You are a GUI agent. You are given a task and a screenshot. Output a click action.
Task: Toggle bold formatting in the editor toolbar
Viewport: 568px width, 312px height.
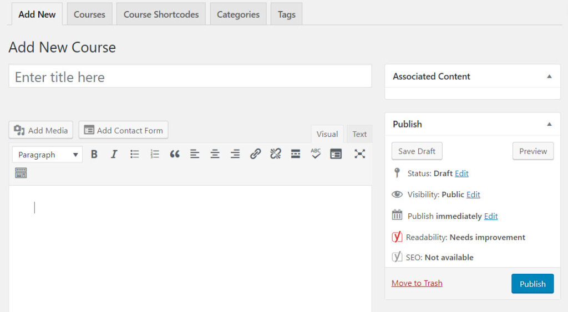94,155
